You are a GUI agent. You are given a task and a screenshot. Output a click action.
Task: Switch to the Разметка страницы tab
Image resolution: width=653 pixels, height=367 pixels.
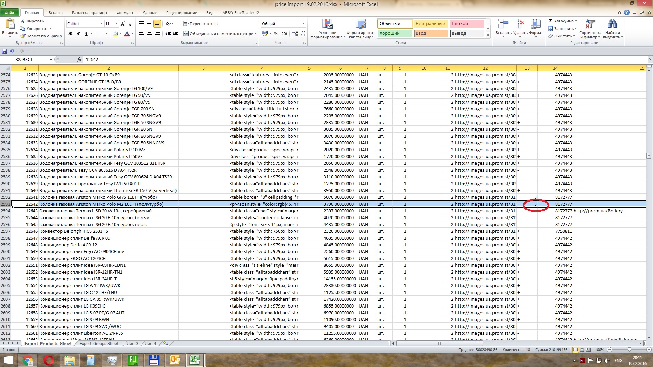(89, 13)
